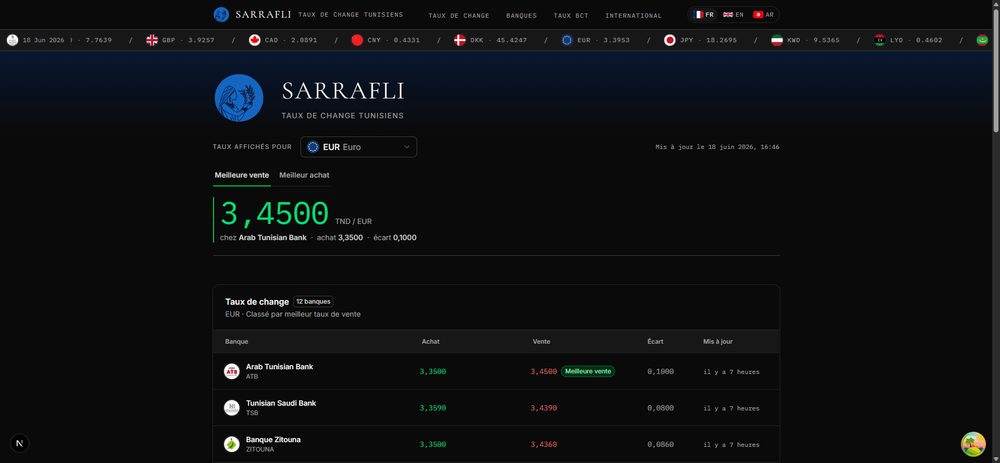1000x463 pixels.
Task: Click the Arab Tunisian Bank row name
Action: click(x=279, y=367)
